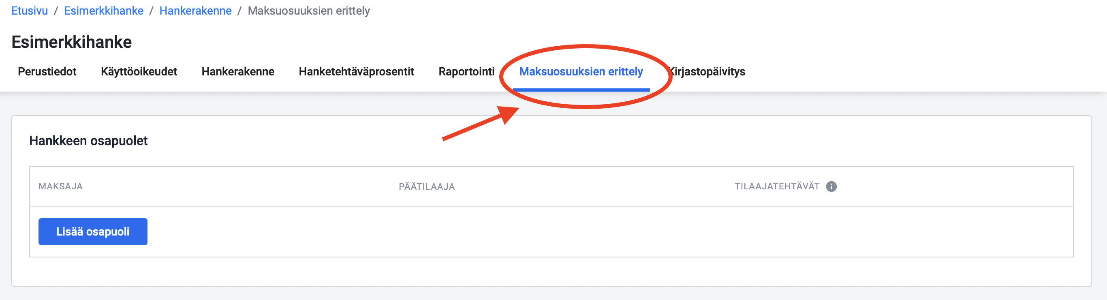The image size is (1107, 300).
Task: Open the Raportointi tab
Action: pyautogui.click(x=466, y=71)
